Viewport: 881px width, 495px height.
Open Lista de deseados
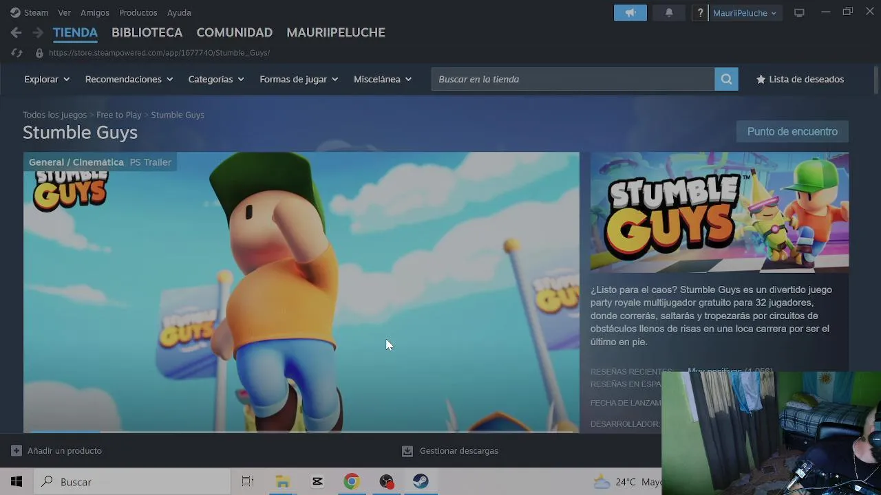800,79
